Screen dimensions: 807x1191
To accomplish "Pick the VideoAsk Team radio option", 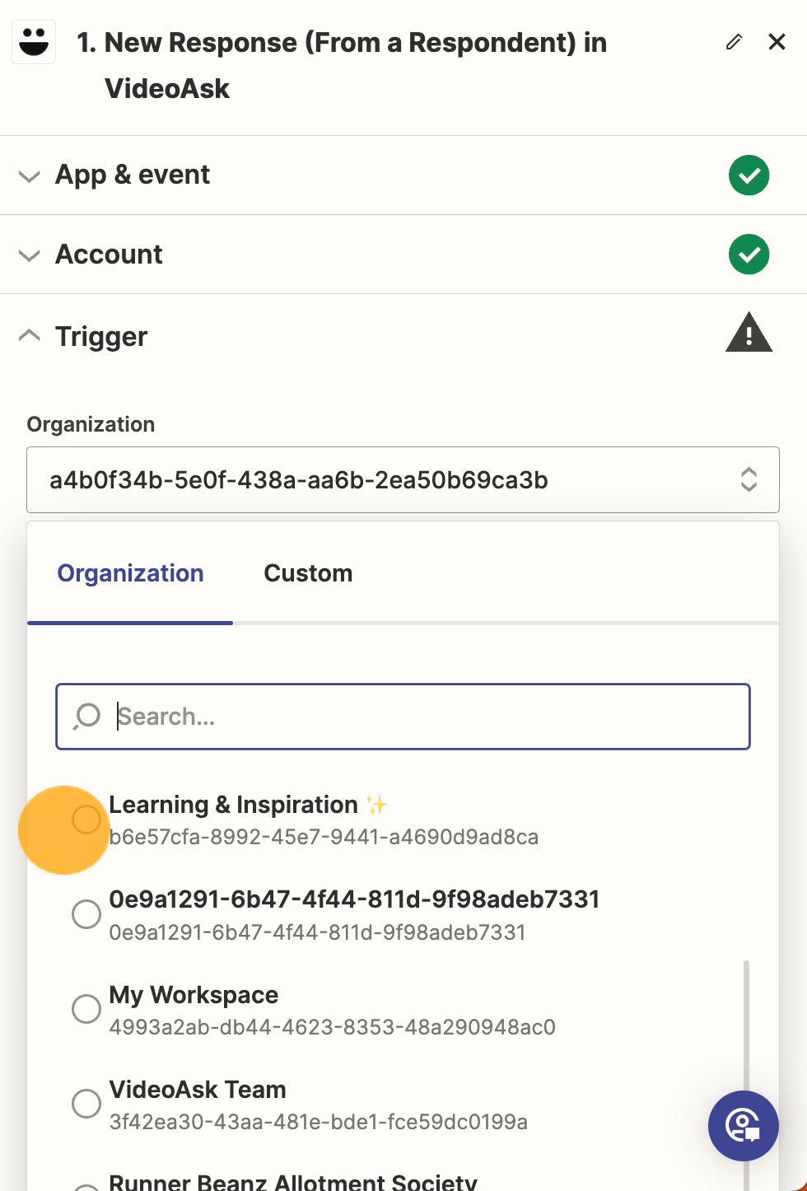I will click(86, 1104).
